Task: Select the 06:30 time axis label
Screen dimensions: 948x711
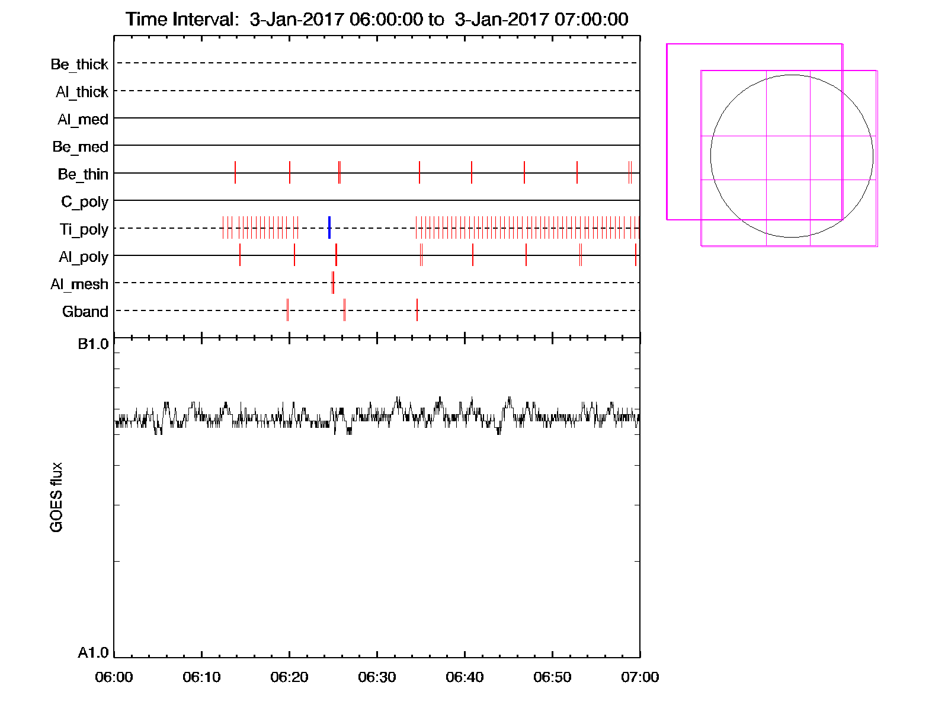Action: (377, 677)
